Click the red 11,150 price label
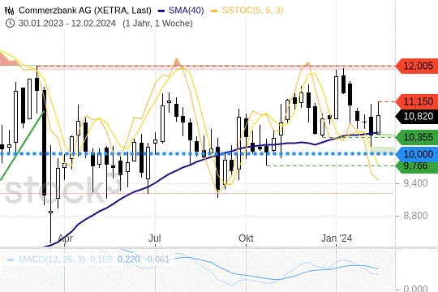The height and width of the screenshot is (292, 438). (417, 101)
